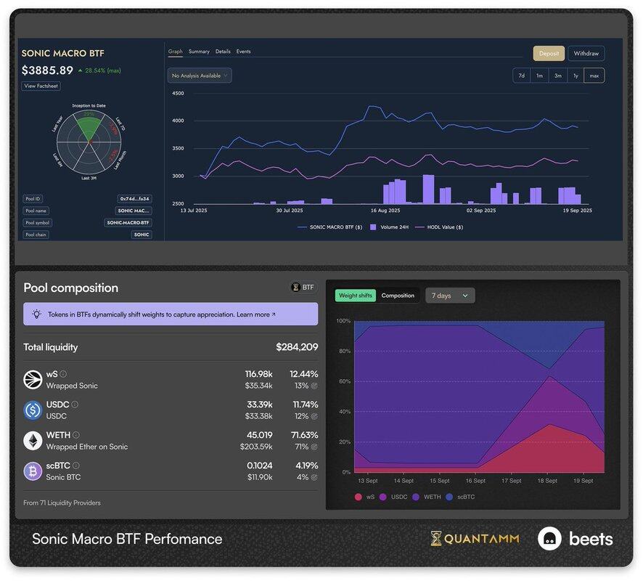
Task: Open the Details tab
Action: click(223, 52)
